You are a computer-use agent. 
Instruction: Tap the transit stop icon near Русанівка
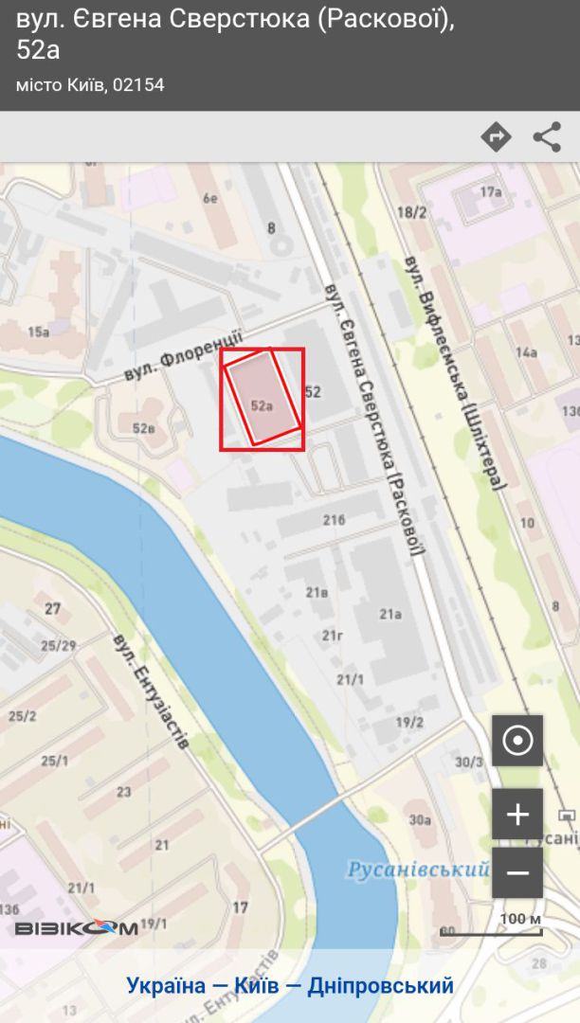(x=566, y=815)
